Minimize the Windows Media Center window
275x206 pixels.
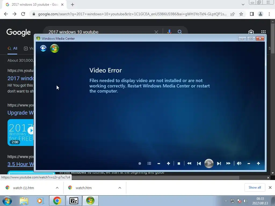click(x=243, y=39)
